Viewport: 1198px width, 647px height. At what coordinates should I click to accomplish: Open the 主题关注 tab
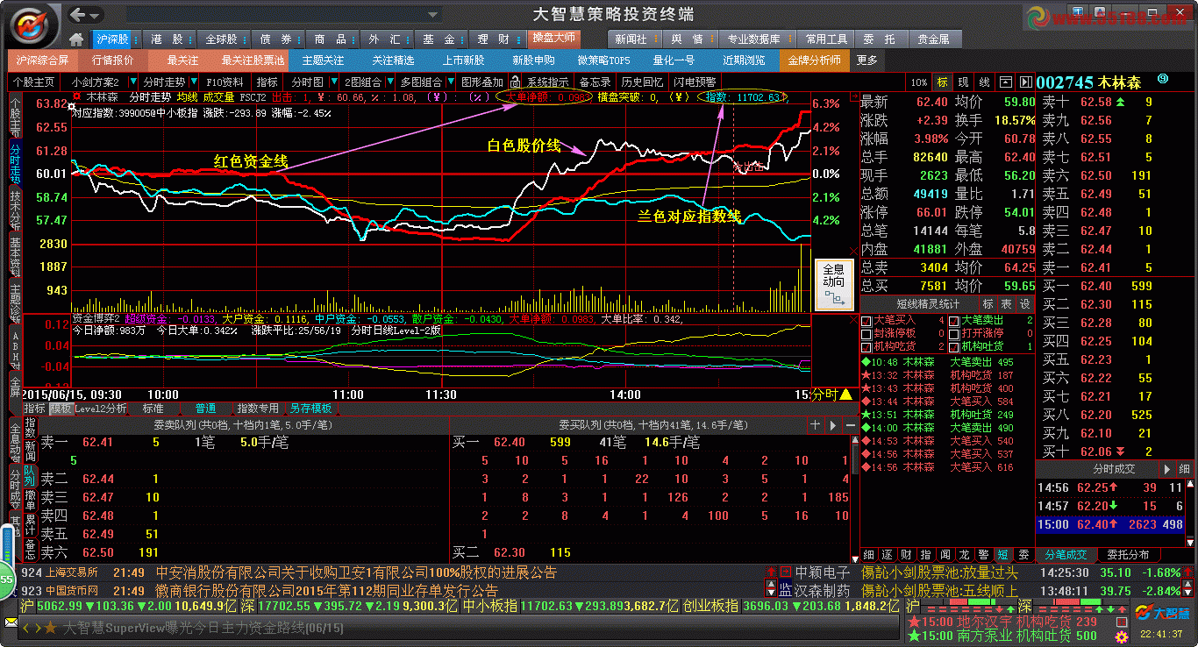pyautogui.click(x=323, y=60)
